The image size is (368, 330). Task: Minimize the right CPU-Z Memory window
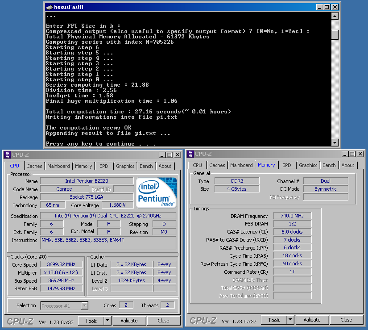[345, 154]
